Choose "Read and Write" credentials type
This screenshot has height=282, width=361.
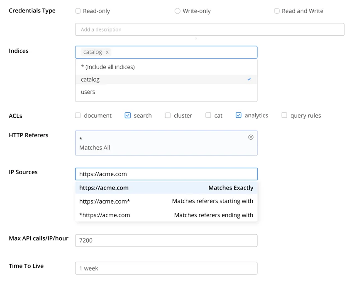point(277,11)
